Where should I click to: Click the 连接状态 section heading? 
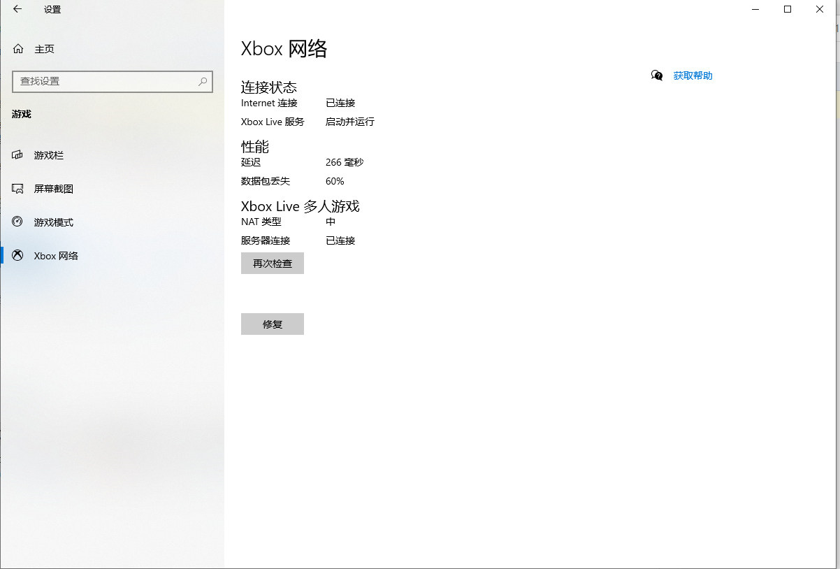269,87
